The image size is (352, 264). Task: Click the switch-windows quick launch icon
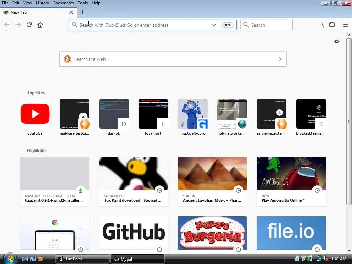pos(33,259)
